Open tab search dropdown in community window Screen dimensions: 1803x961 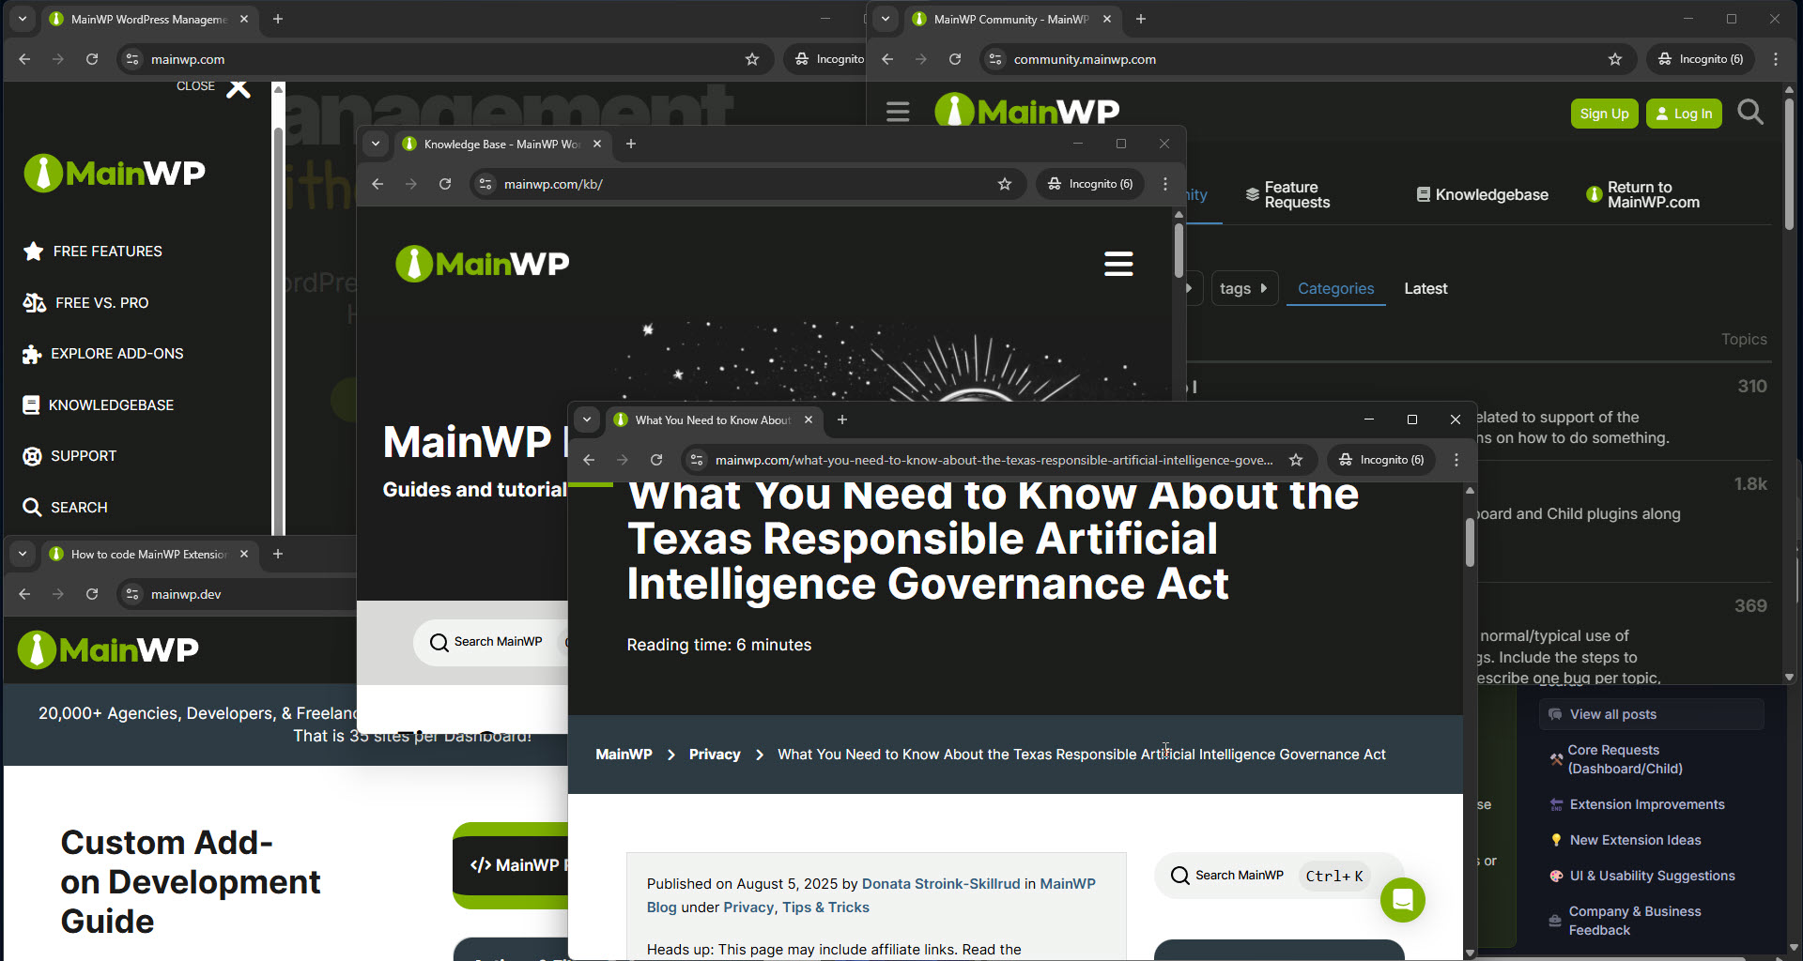click(886, 19)
